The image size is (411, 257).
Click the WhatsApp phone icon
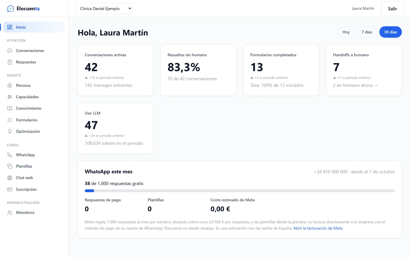[10, 155]
